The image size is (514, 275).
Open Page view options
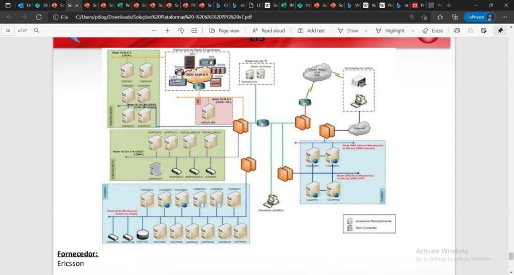(x=224, y=31)
